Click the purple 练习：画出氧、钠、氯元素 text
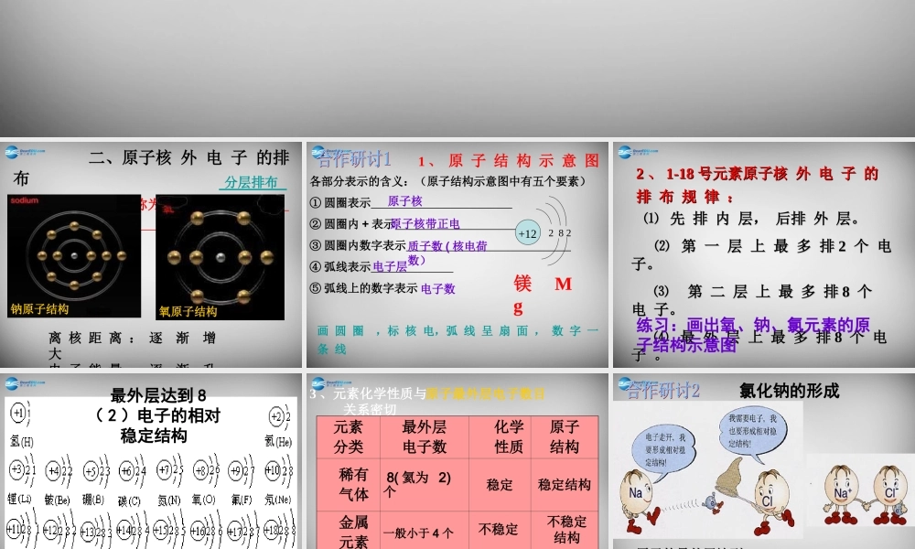The image size is (915, 549). coord(753,335)
